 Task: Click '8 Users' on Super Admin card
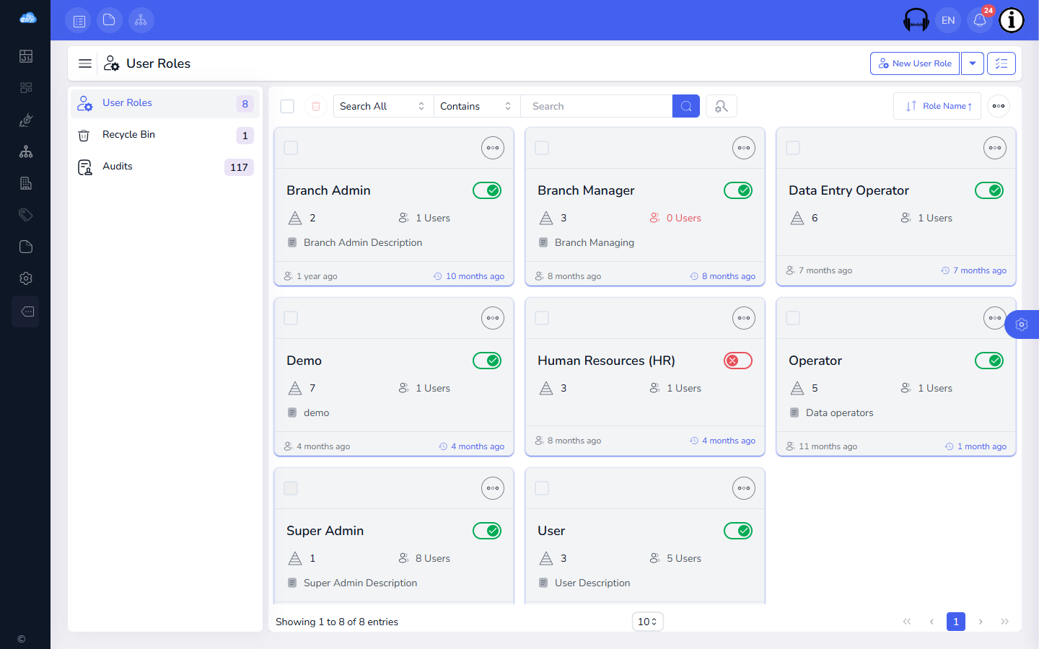click(x=432, y=558)
